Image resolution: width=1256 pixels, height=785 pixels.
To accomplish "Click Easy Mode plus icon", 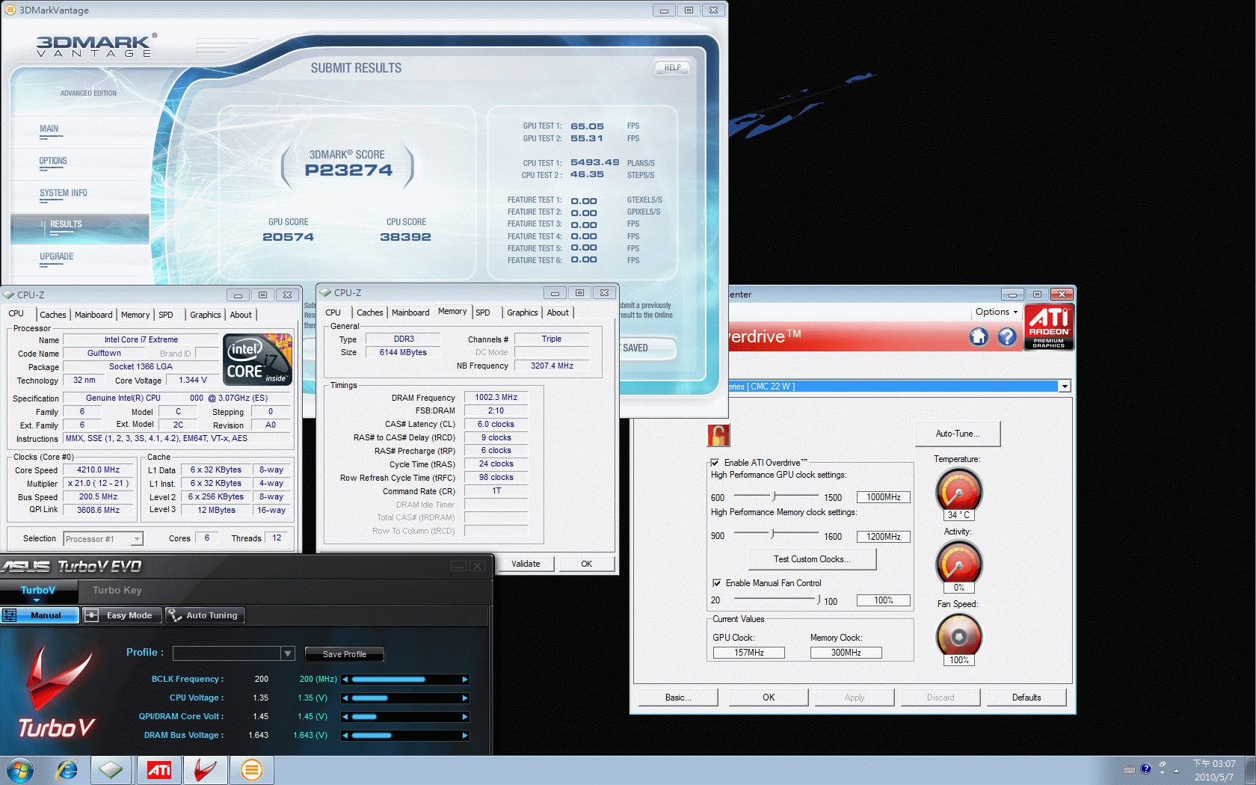I will tap(92, 615).
